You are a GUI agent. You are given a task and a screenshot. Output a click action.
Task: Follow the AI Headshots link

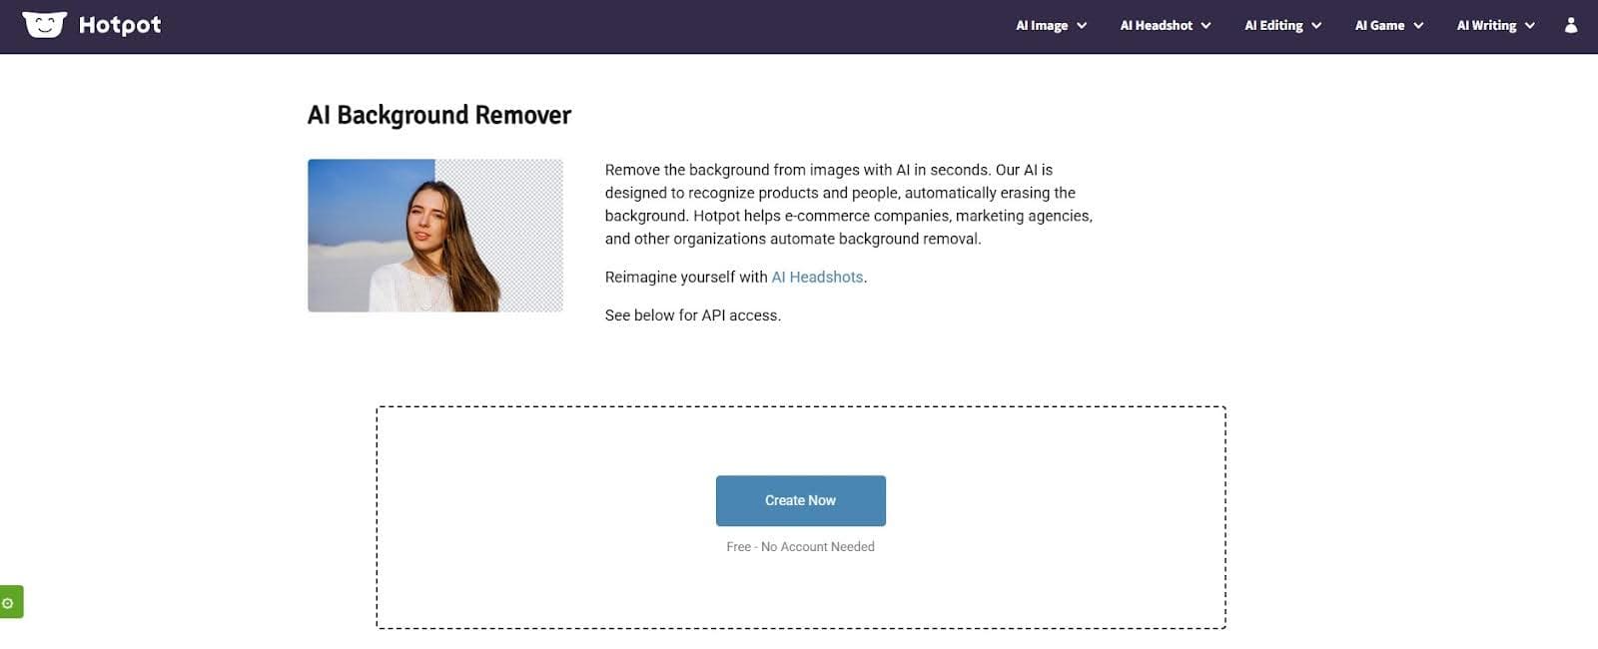point(817,278)
